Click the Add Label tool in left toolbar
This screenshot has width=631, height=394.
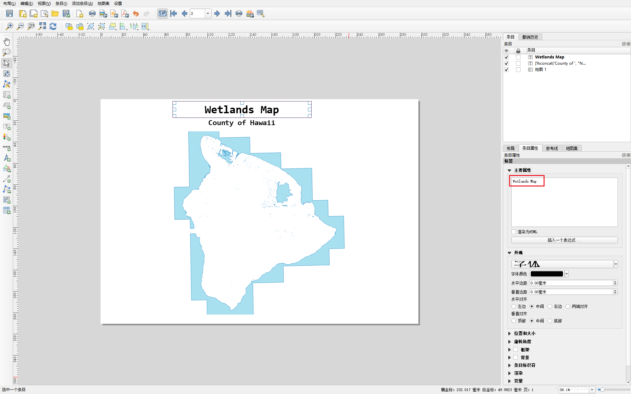7,126
